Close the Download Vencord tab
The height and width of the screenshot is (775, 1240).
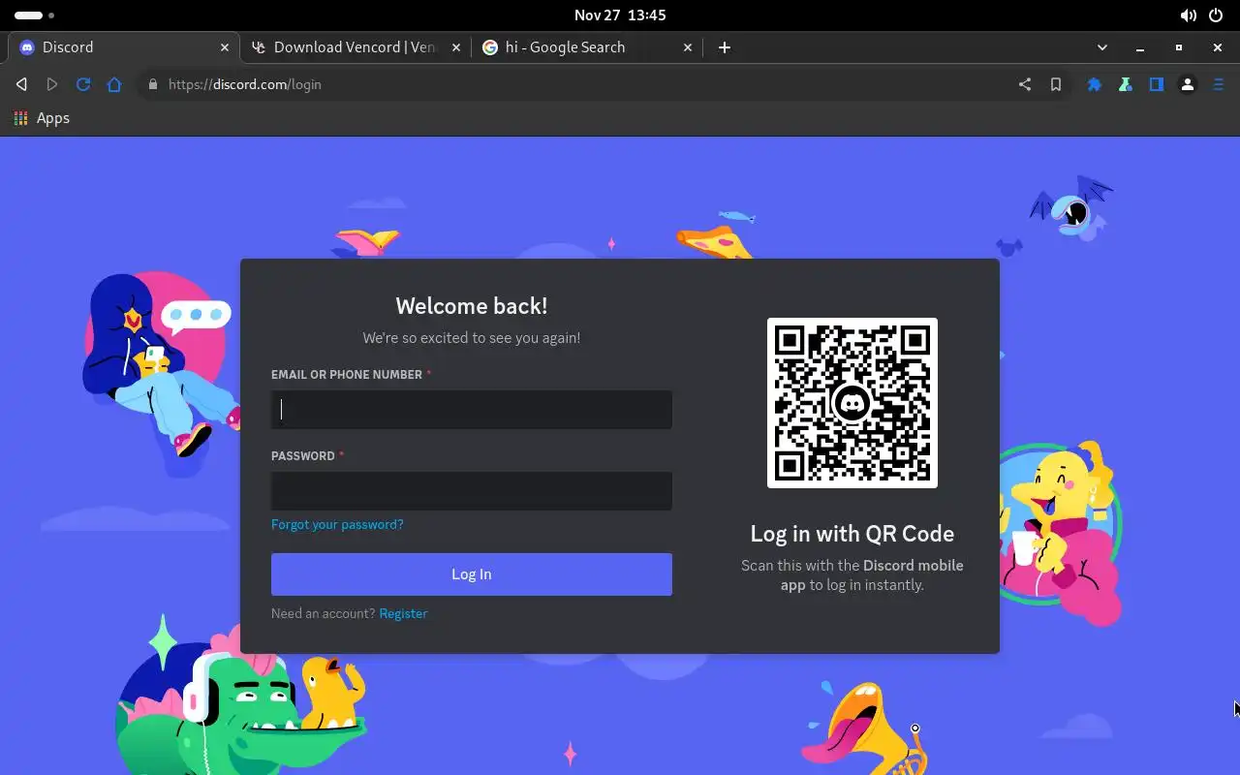click(456, 47)
